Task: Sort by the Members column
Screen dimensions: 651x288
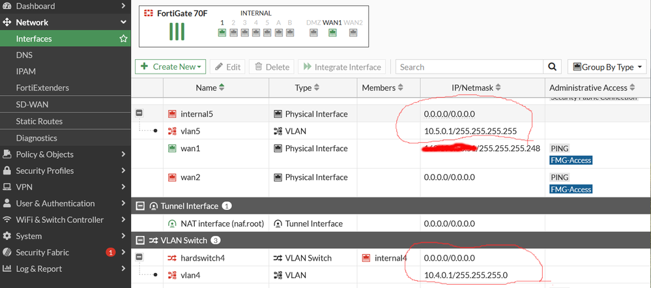Action: point(383,87)
